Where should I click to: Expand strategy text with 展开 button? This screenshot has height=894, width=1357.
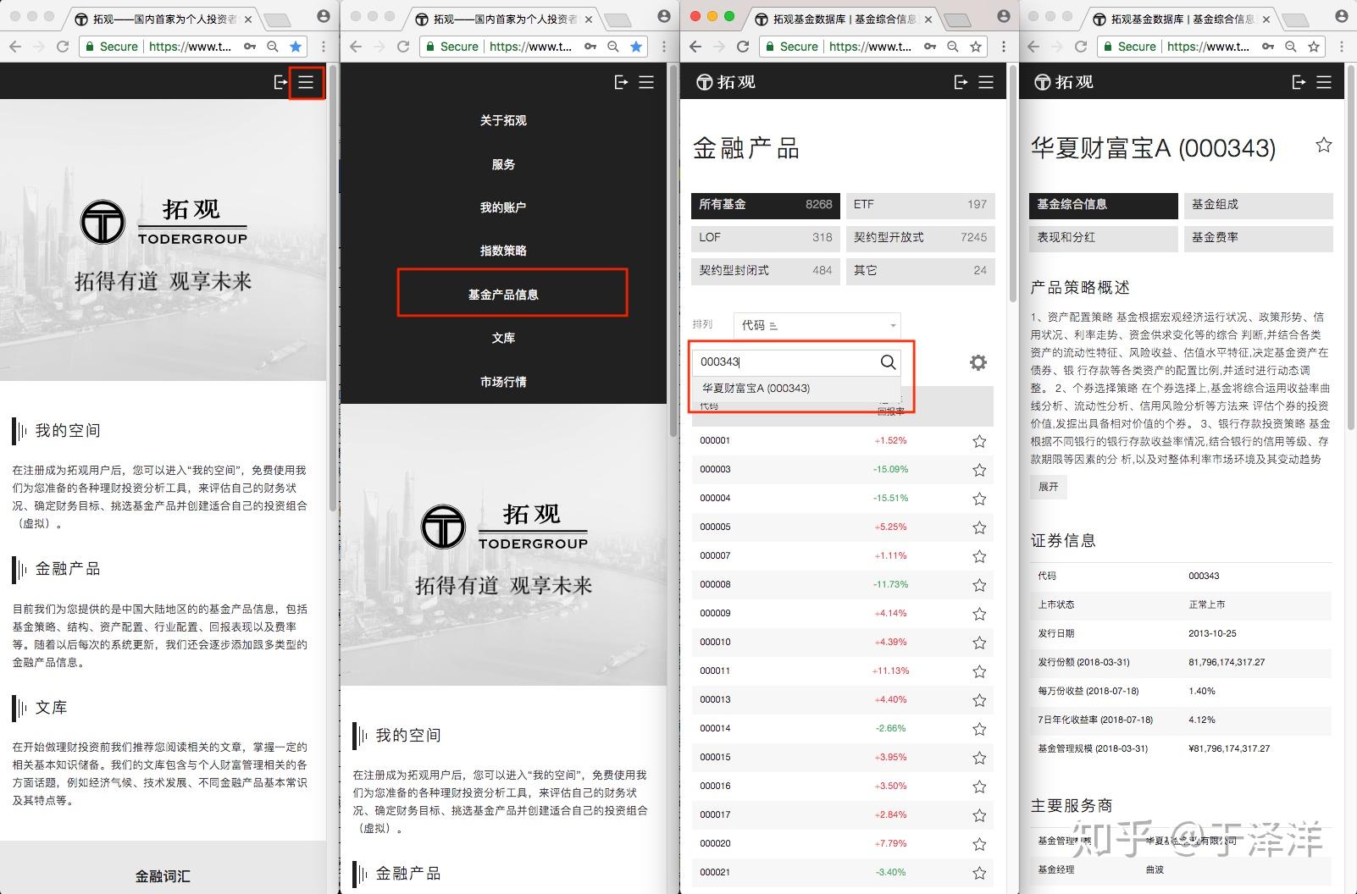click(1049, 487)
